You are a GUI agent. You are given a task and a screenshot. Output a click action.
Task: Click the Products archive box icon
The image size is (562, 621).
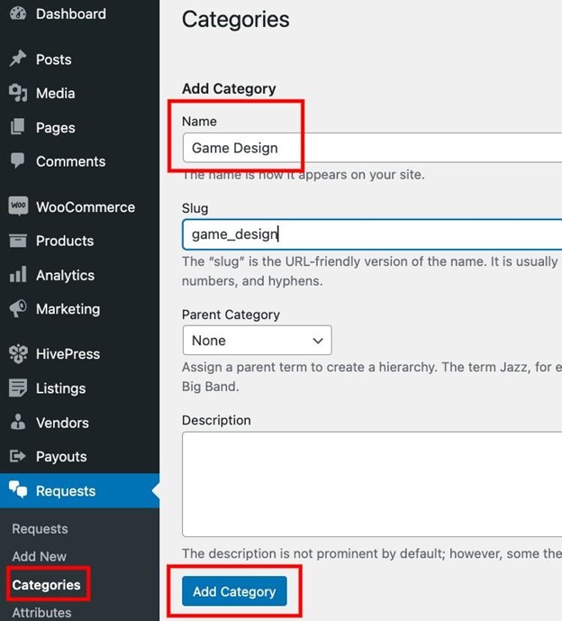point(18,241)
